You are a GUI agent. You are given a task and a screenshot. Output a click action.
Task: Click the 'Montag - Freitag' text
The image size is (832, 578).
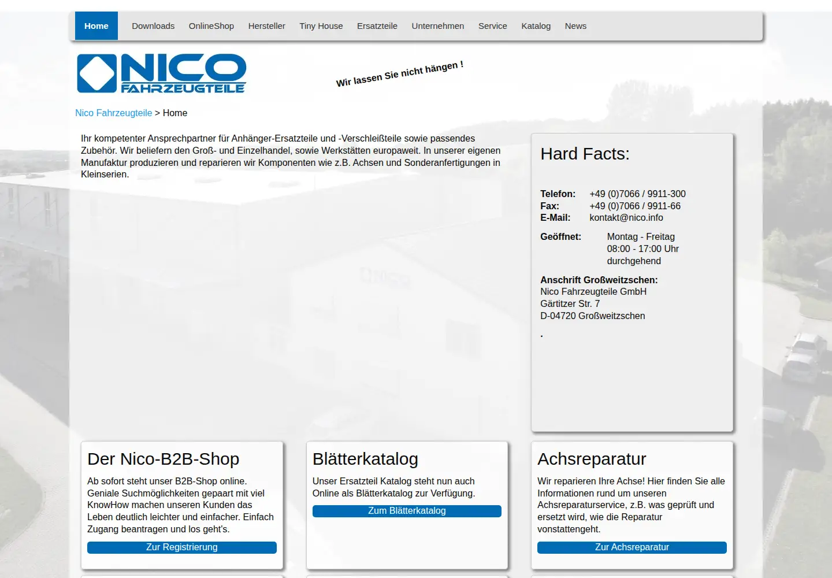[x=641, y=237]
